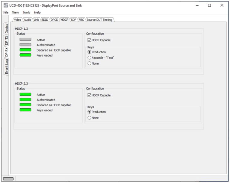Viewport: 230px width, 183px height.
Task: Choose None keys for HDCP 2.3
Action: coord(90,118)
